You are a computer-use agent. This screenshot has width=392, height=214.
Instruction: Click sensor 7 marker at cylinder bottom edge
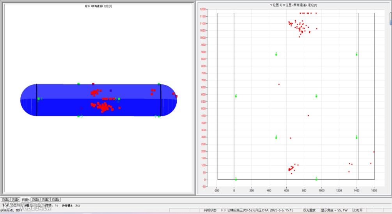point(159,116)
